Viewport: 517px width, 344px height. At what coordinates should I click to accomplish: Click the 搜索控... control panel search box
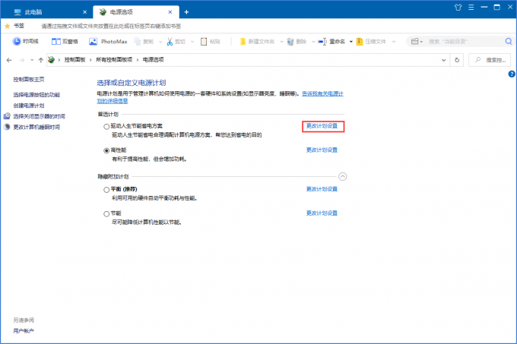click(490, 60)
